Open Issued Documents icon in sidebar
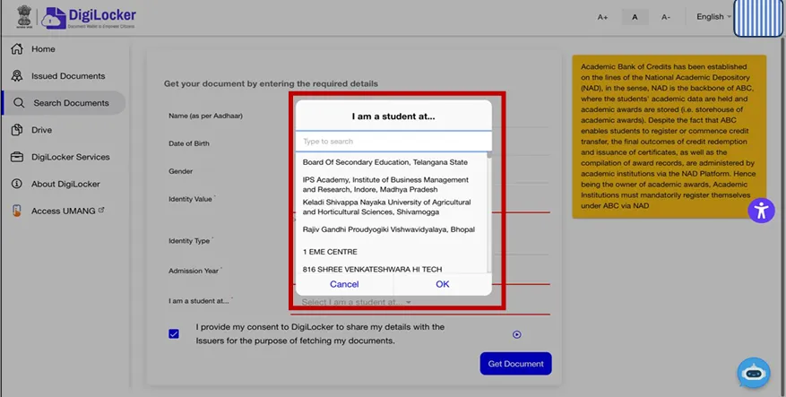 (x=16, y=76)
